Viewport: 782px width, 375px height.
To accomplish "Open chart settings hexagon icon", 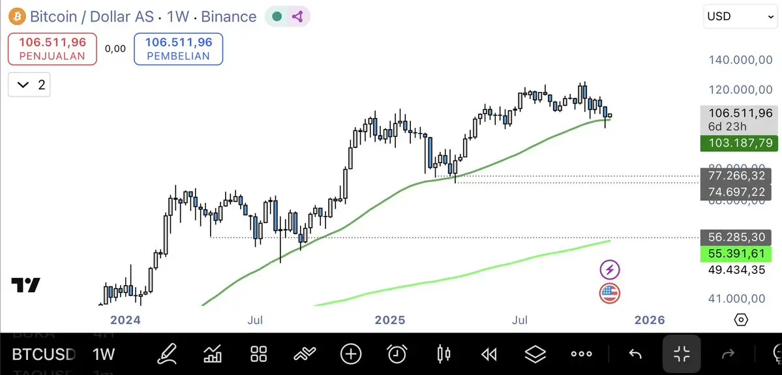I will (741, 320).
